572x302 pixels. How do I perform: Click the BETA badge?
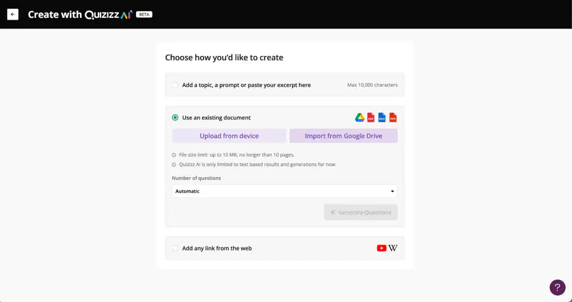point(144,15)
